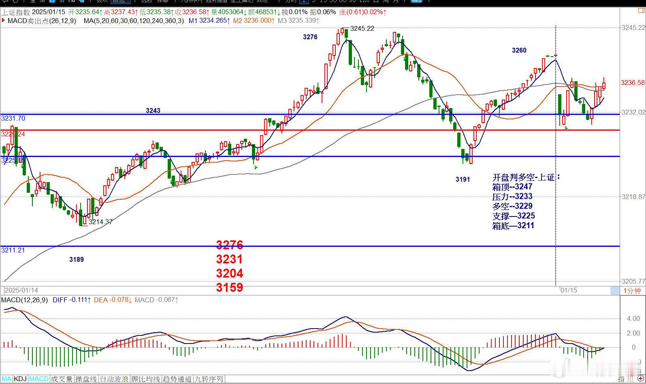Click the MACD(12,26,9) sub-chart label

pos(24,300)
